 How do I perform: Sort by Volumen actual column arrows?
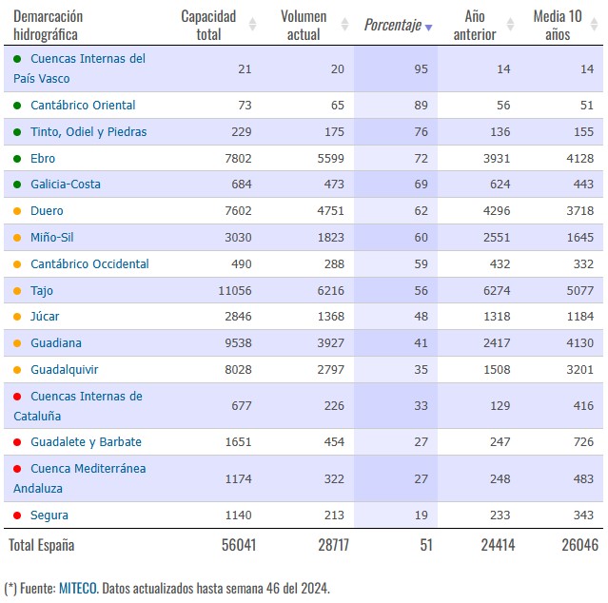coord(344,24)
